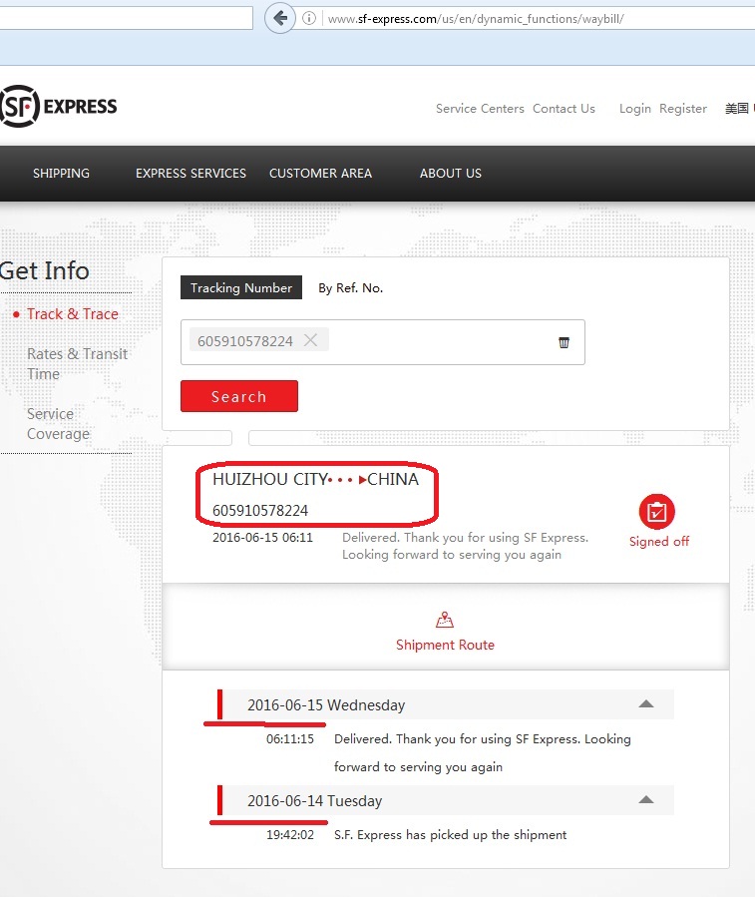Click the red Search button

(x=239, y=396)
